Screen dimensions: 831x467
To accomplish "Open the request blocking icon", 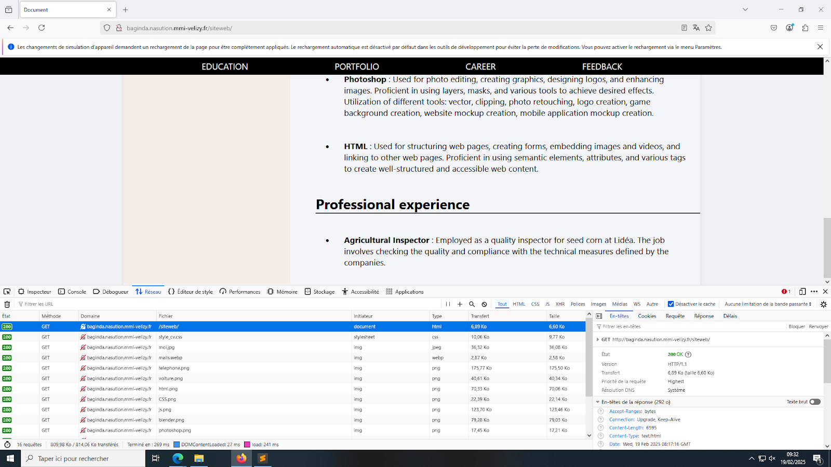I will (484, 305).
